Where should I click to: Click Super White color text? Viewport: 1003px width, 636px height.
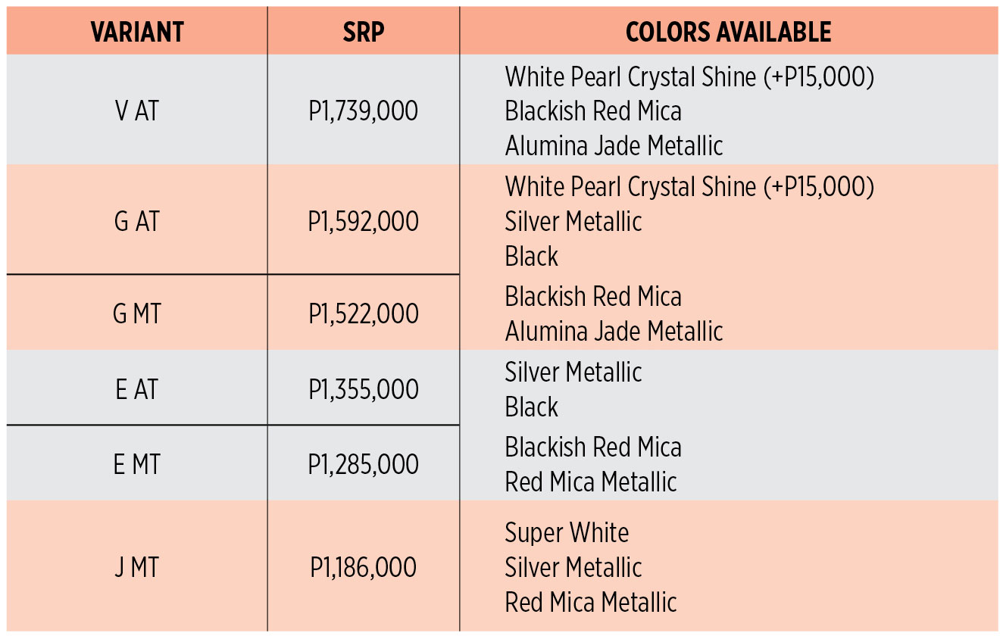(x=567, y=533)
